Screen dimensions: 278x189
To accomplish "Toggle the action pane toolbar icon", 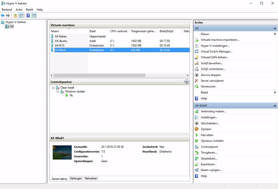I will (34, 16).
